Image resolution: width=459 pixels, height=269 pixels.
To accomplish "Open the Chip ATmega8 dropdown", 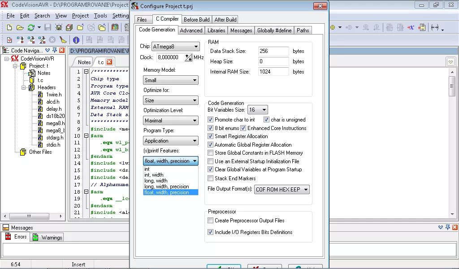I will pyautogui.click(x=176, y=47).
